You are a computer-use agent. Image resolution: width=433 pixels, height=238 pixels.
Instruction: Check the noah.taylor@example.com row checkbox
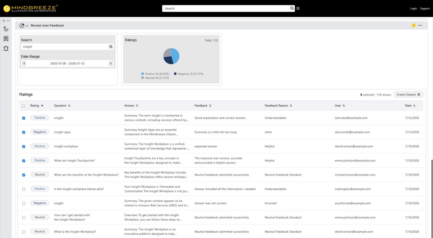coord(24,189)
